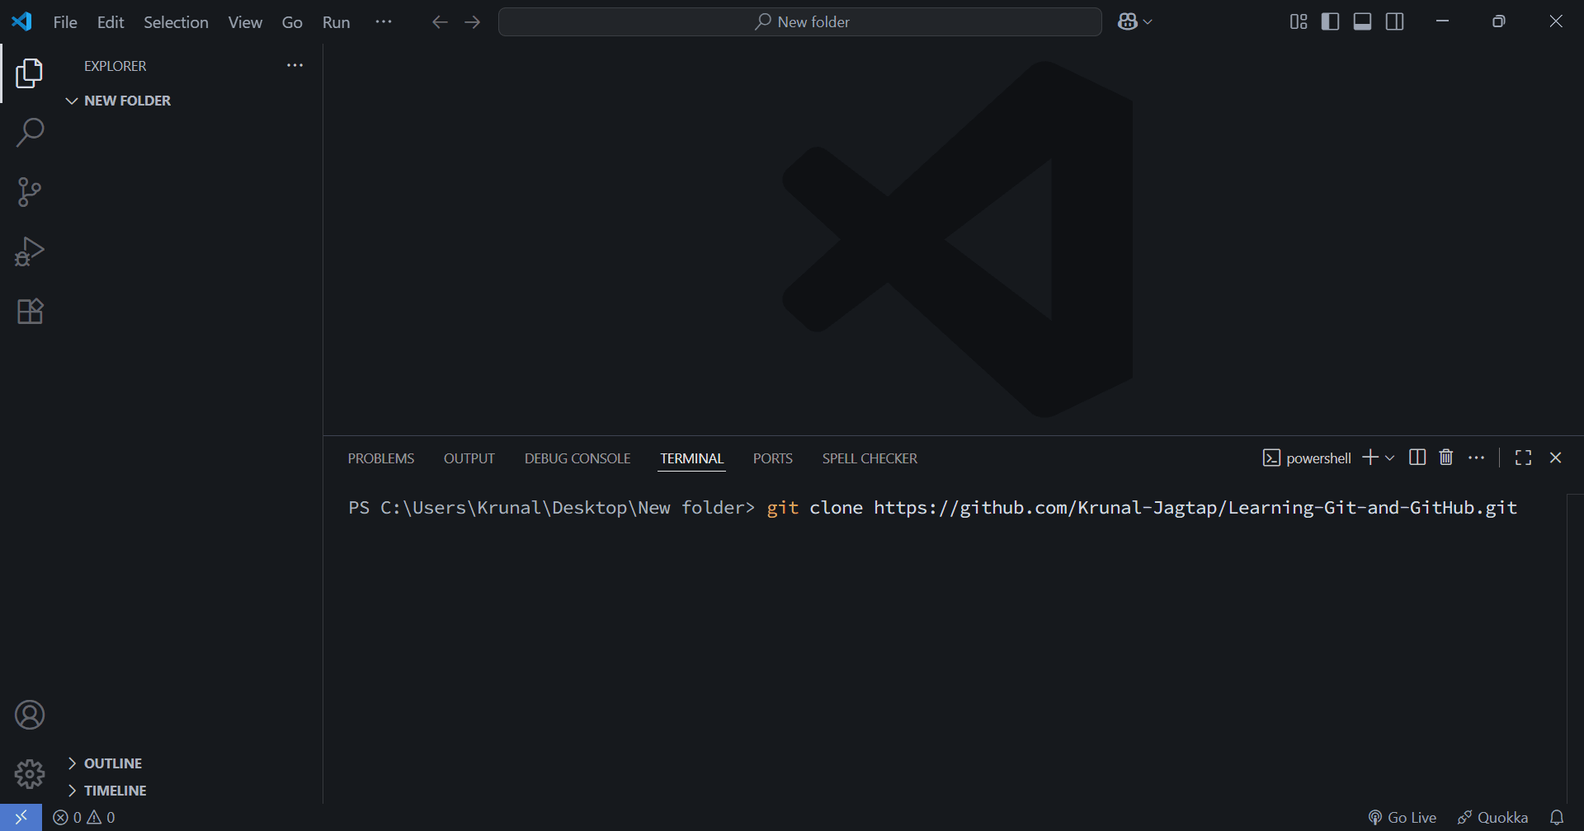Click the New folder command center search
This screenshot has height=831, width=1584.
tap(800, 22)
